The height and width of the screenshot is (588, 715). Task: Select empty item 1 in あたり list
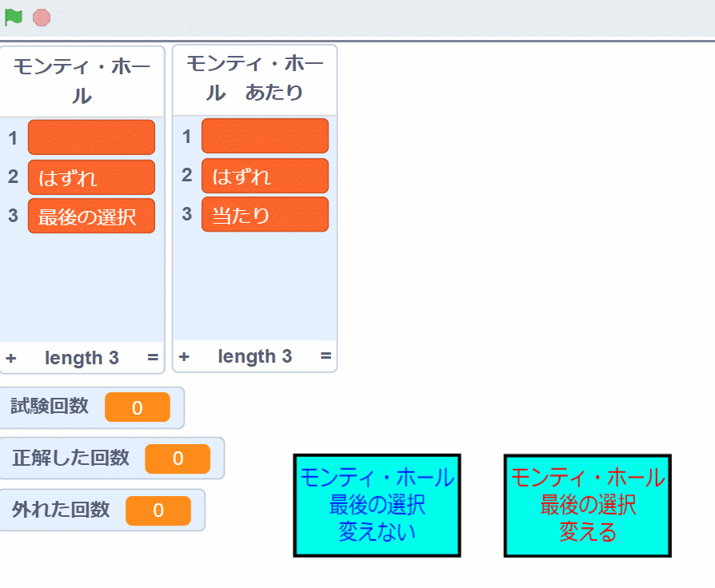(x=265, y=136)
